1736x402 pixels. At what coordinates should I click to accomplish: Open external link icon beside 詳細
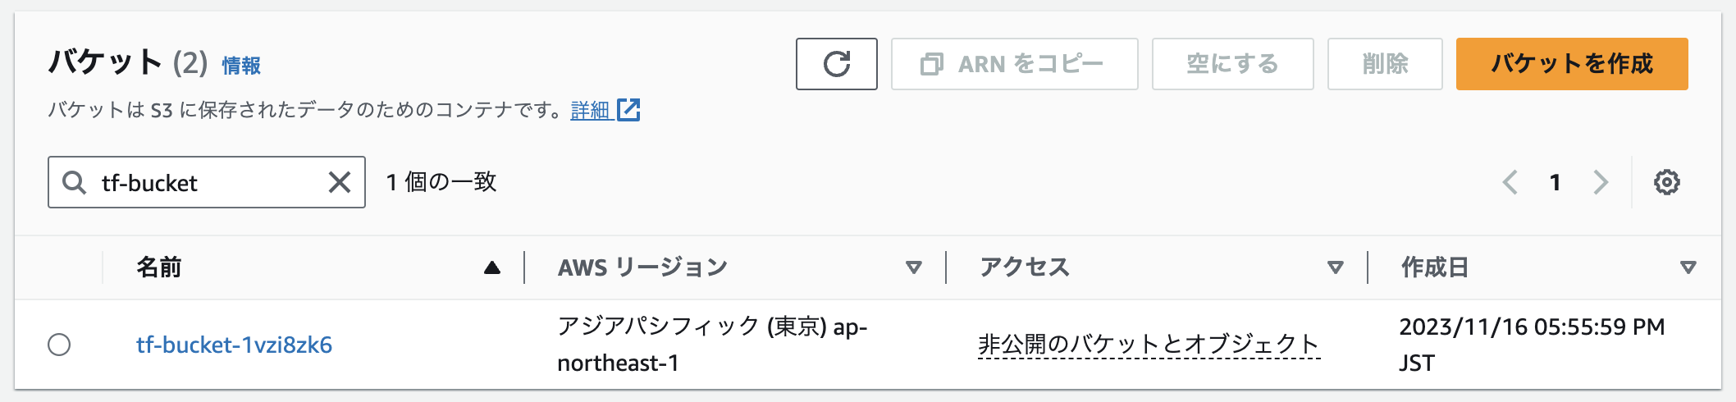[x=628, y=110]
